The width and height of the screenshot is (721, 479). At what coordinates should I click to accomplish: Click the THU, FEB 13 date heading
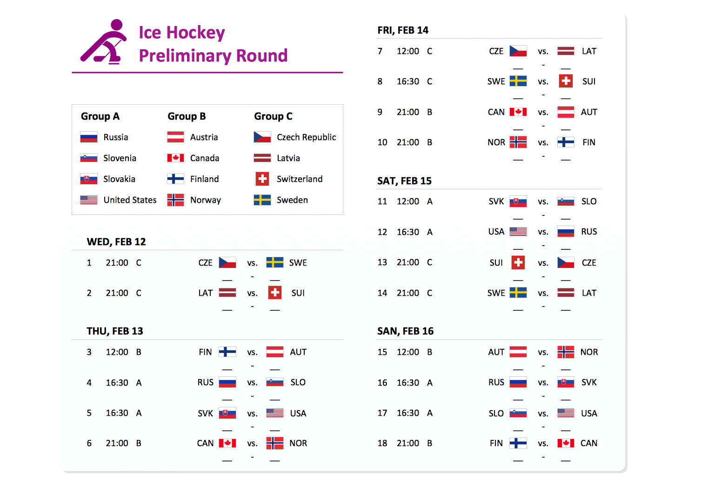115,331
